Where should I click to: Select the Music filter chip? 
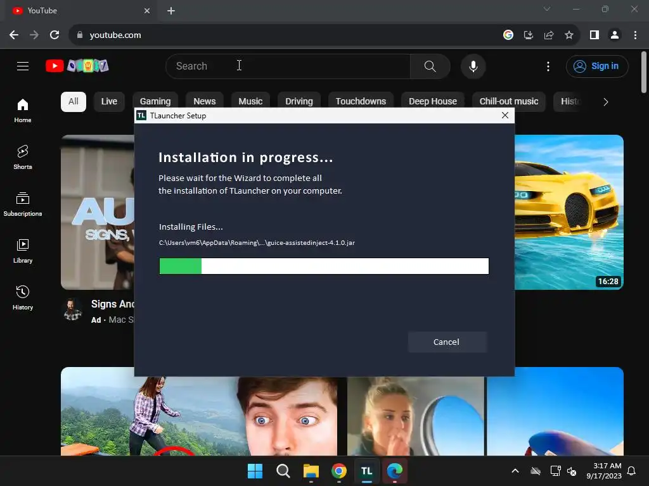[250, 101]
